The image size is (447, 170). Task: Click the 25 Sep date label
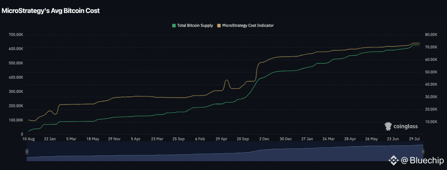pos(179,139)
